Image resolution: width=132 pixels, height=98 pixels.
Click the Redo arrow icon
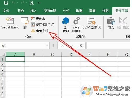coord(23,3)
